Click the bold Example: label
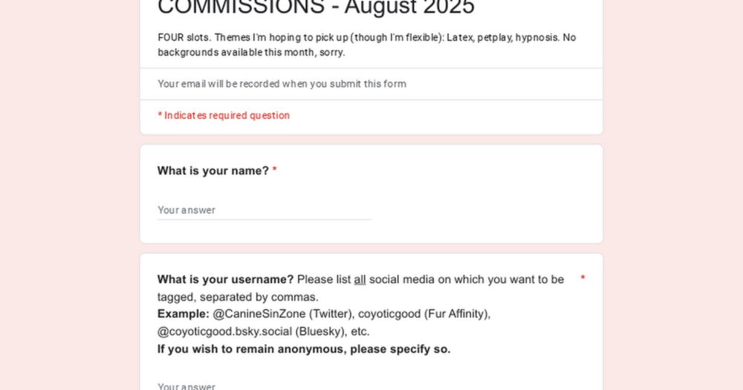The image size is (743, 390). pyautogui.click(x=184, y=313)
